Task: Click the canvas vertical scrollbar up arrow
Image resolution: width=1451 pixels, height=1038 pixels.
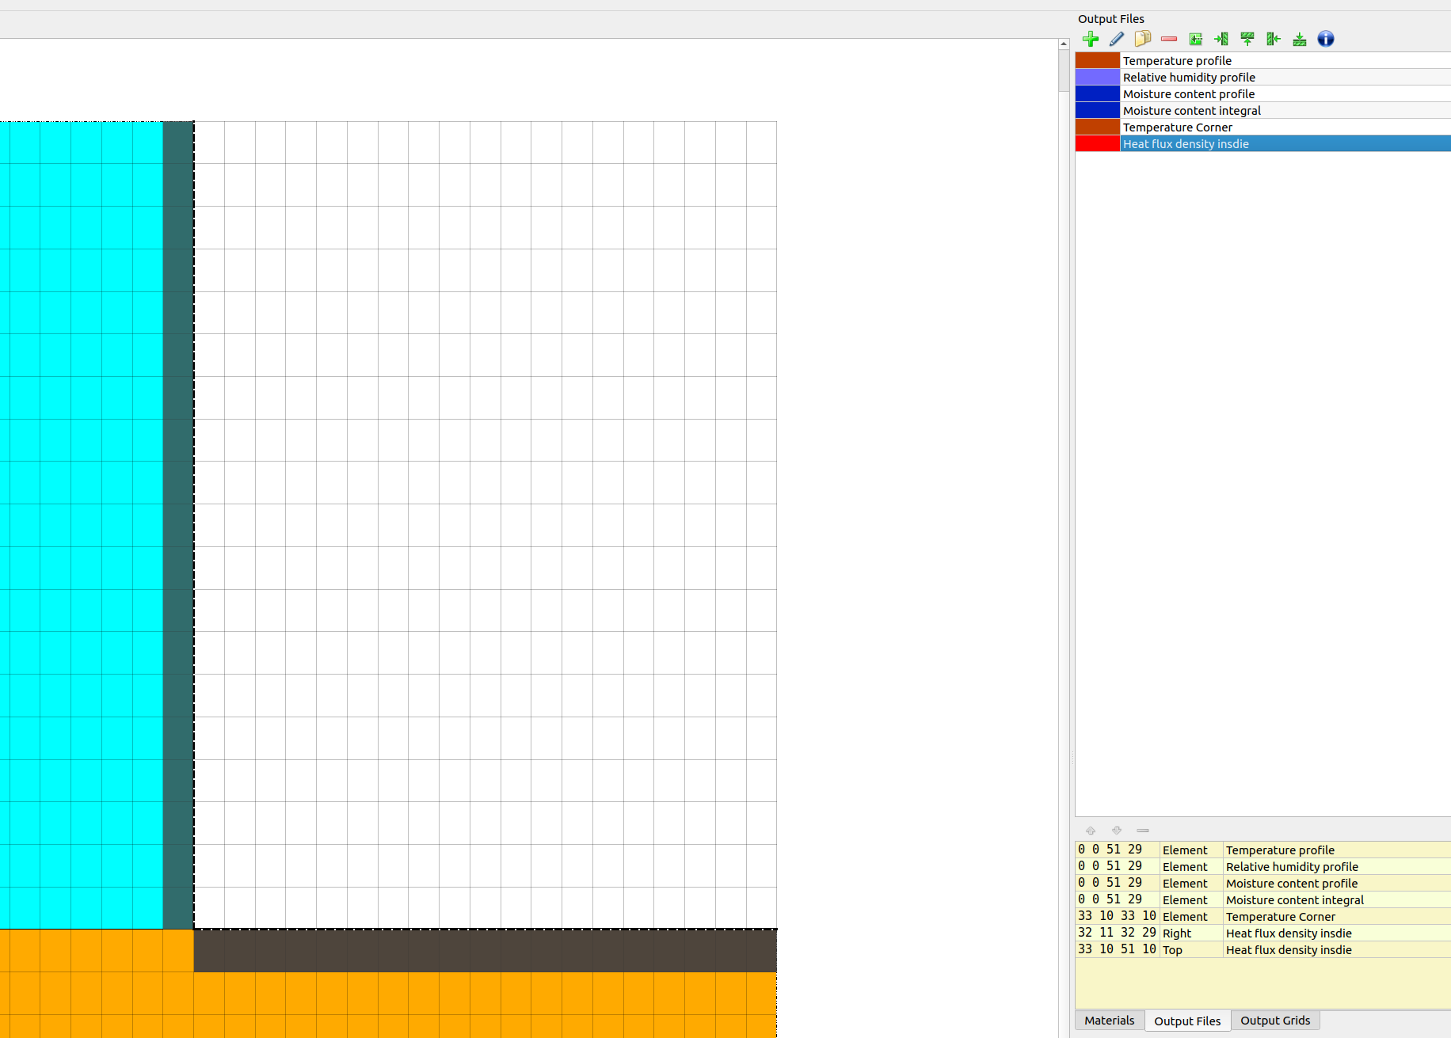Action: 1064,44
